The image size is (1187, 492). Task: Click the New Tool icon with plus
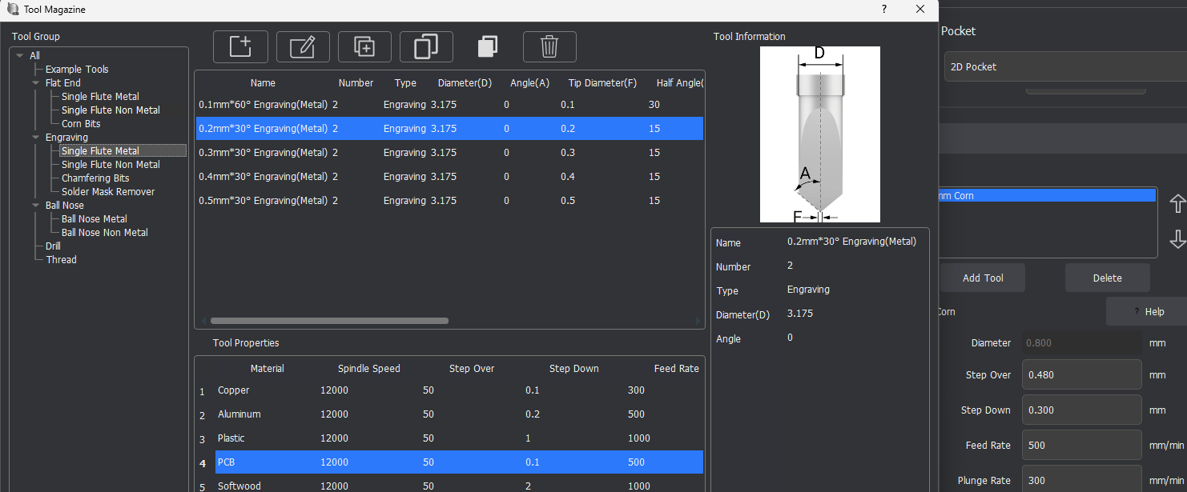click(240, 46)
